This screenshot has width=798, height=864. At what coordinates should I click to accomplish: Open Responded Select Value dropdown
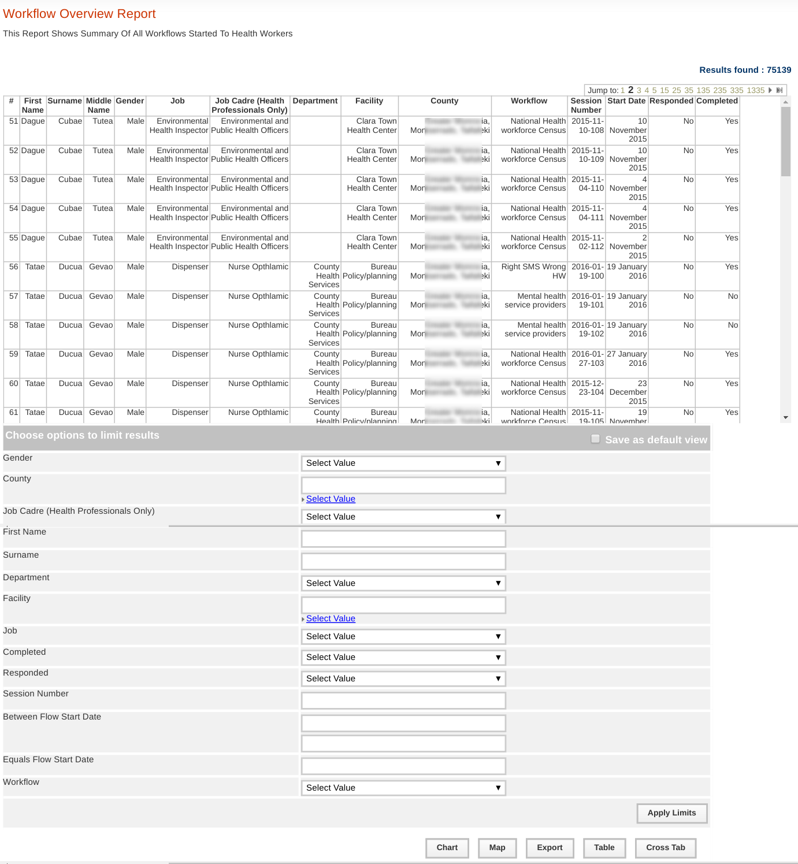click(403, 678)
